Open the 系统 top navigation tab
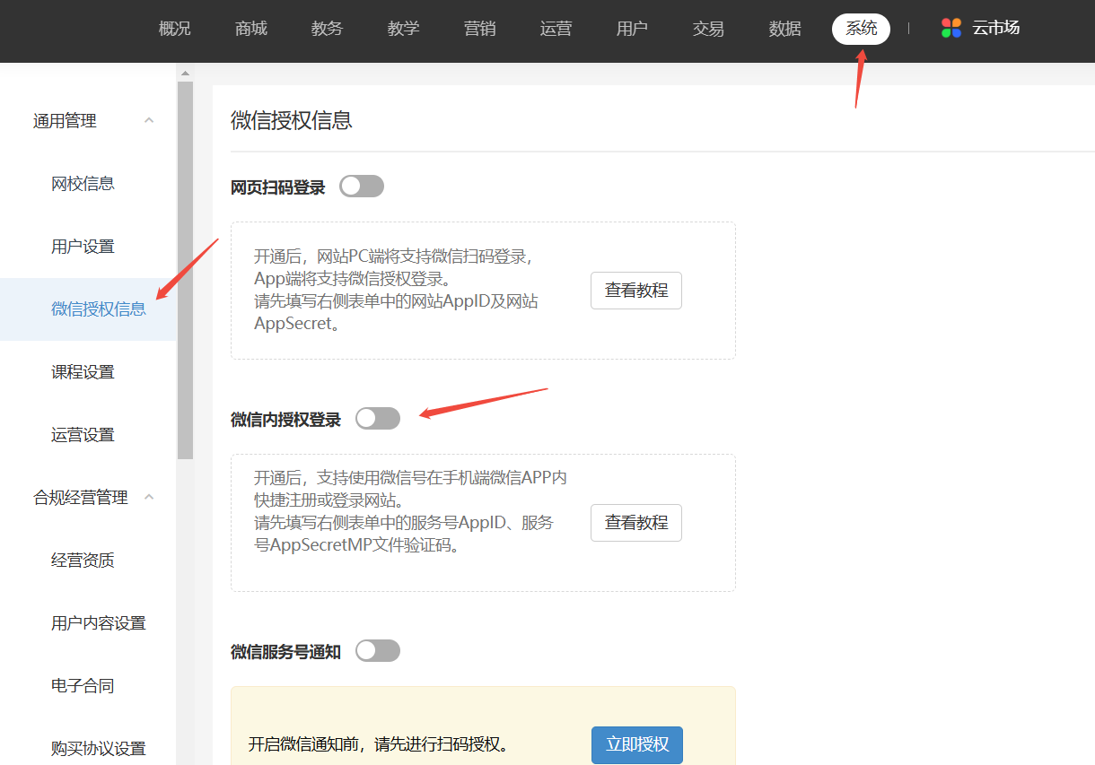Screen dimensions: 1095x765 (861, 29)
